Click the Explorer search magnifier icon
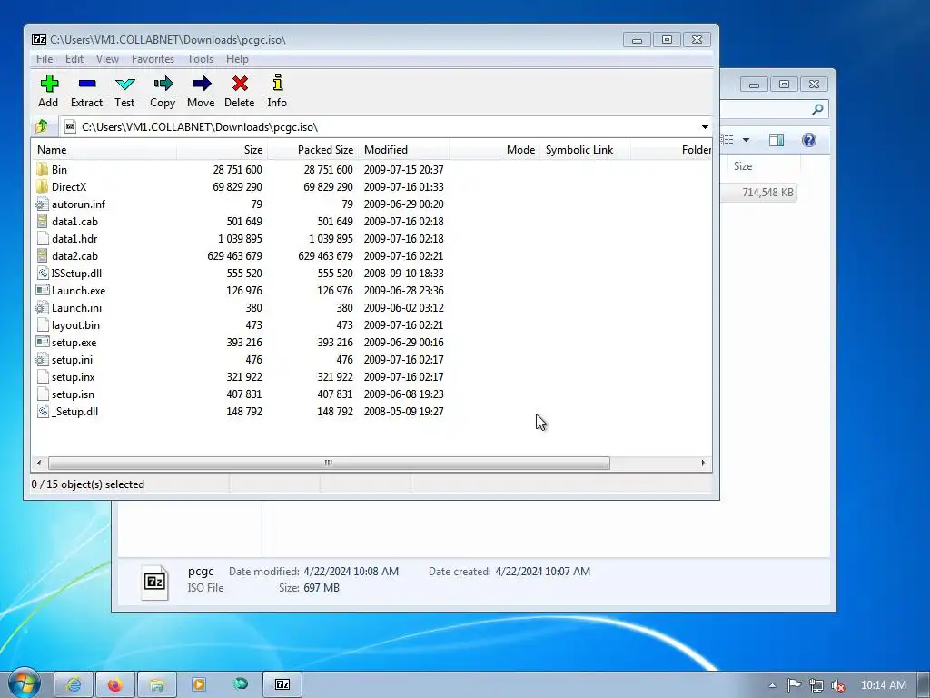930x698 pixels. [x=818, y=109]
